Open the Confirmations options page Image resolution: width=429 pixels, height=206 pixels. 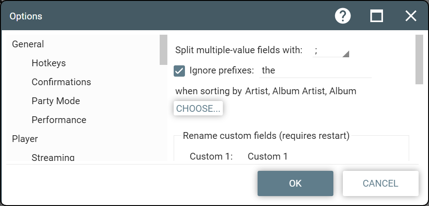[61, 82]
